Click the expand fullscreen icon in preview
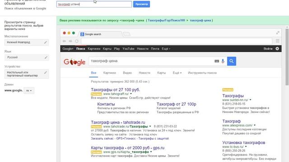This screenshot has height=162, width=289. pyautogui.click(x=278, y=33)
